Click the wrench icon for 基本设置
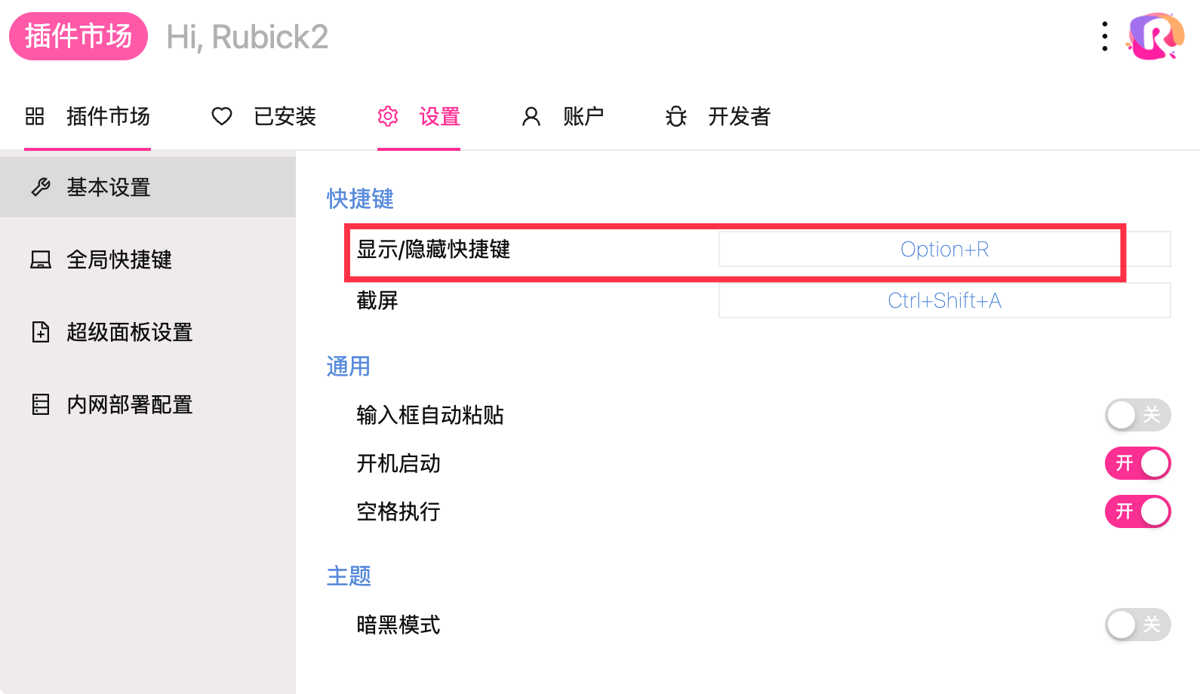 click(x=41, y=187)
